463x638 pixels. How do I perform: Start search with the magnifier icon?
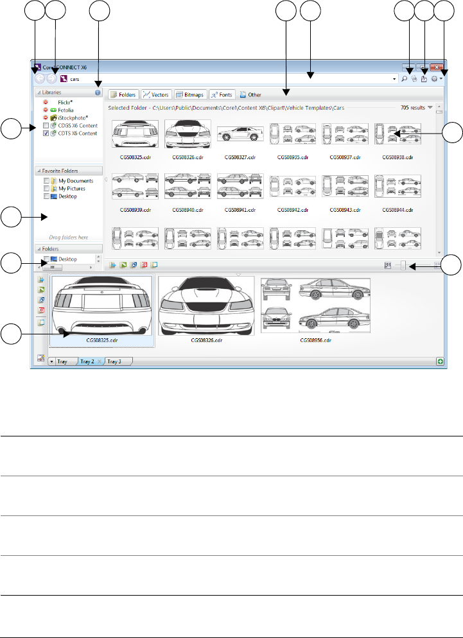pyautogui.click(x=405, y=79)
